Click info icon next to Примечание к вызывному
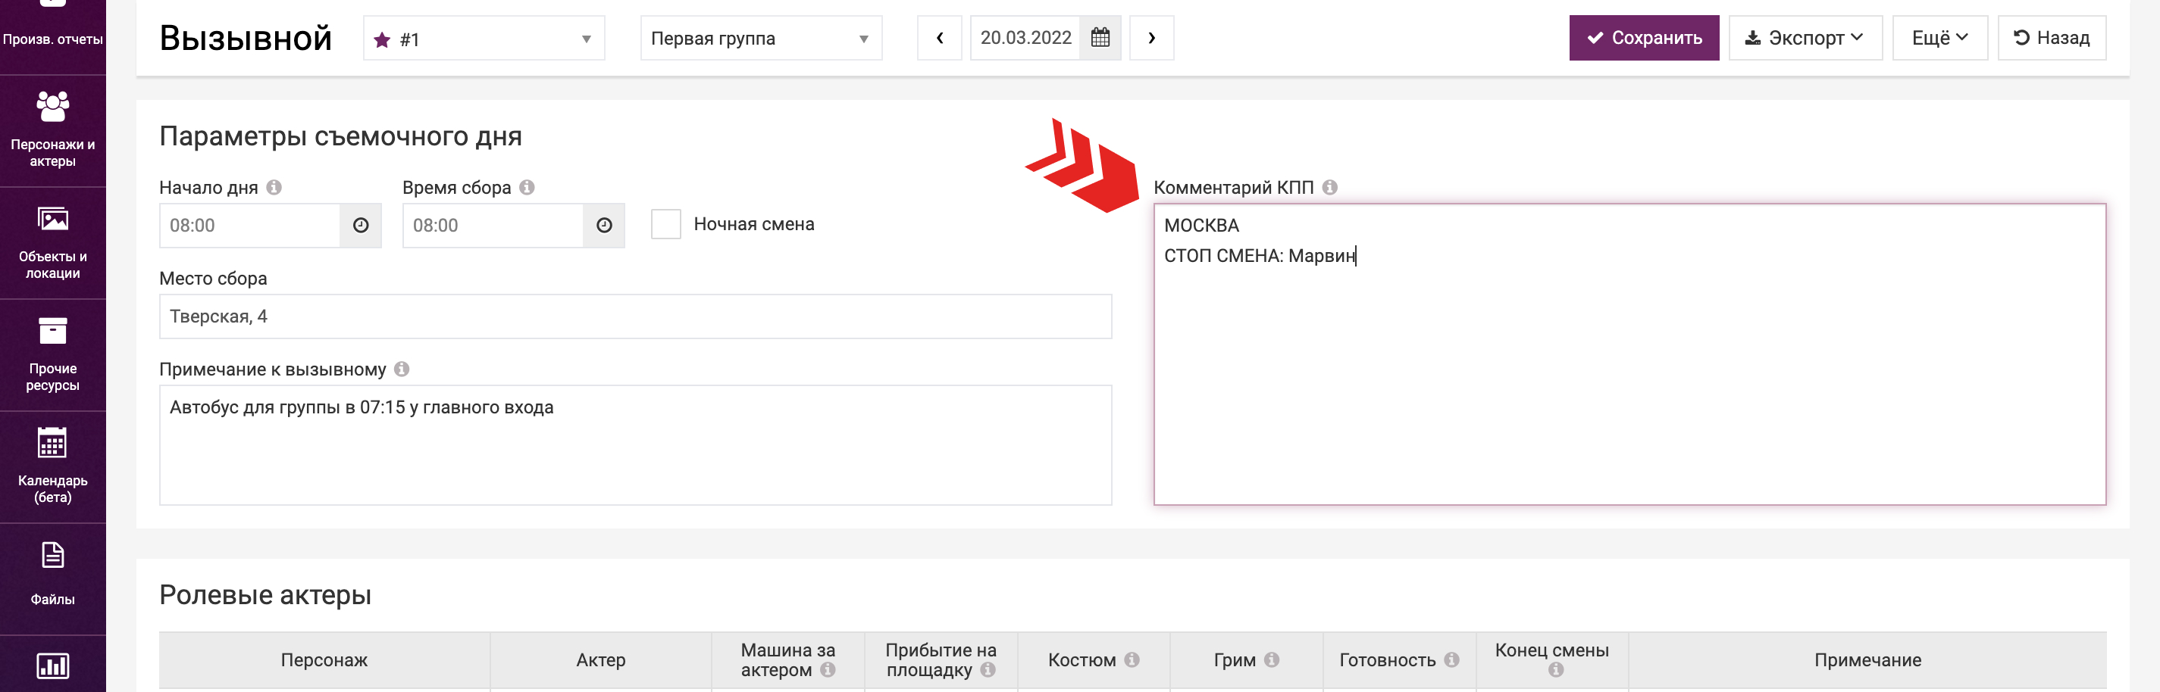Screen dimensions: 2160x692 pos(402,369)
